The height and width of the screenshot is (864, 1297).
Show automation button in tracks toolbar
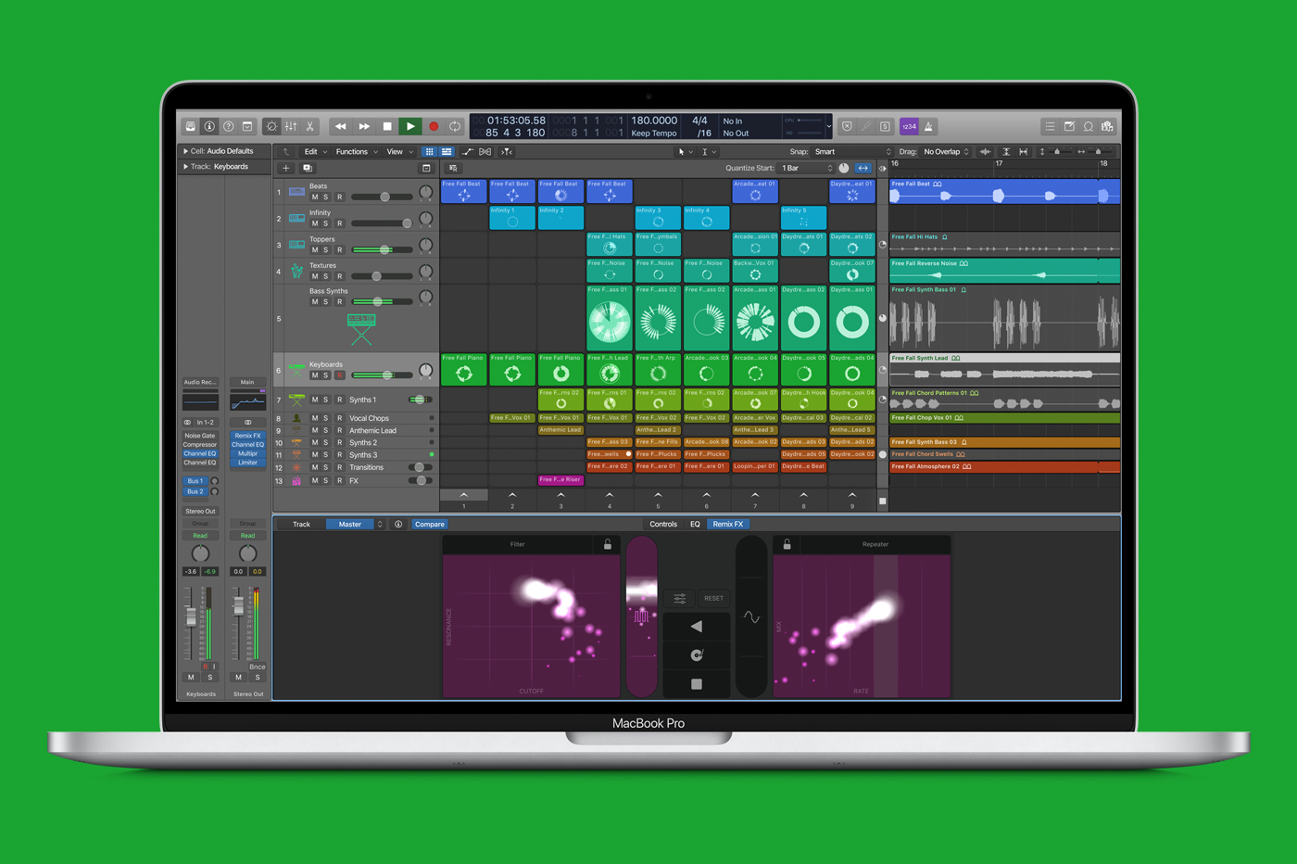(x=468, y=151)
